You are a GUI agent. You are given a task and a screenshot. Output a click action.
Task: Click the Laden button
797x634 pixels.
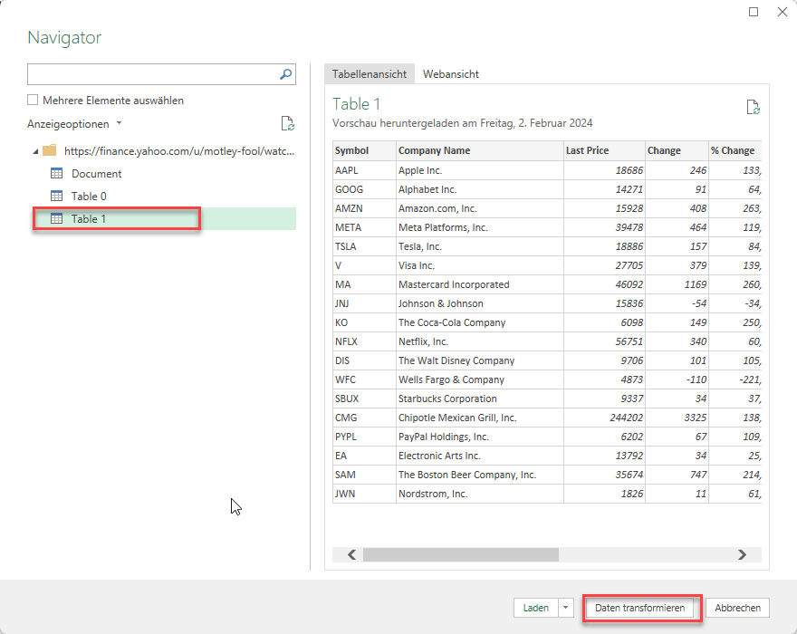tap(536, 608)
